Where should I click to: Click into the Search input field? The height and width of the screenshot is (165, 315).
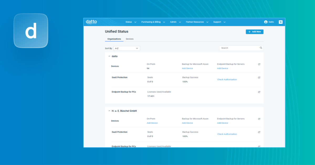[x=239, y=48]
